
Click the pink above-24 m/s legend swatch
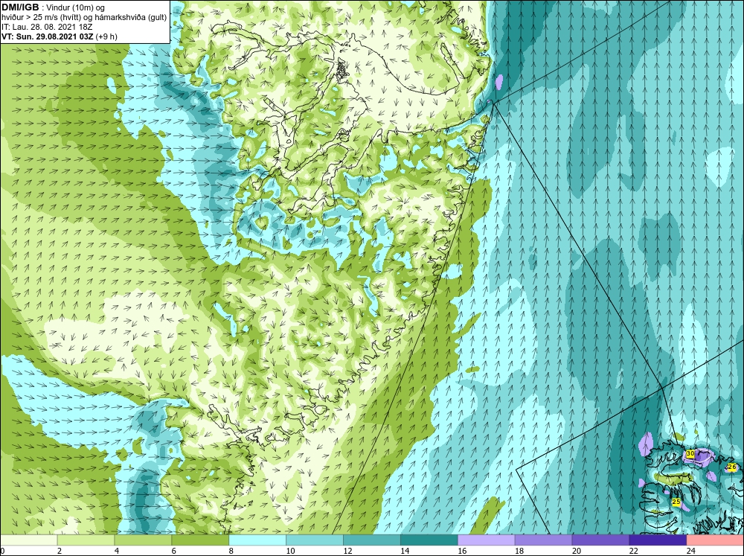[x=715, y=540]
